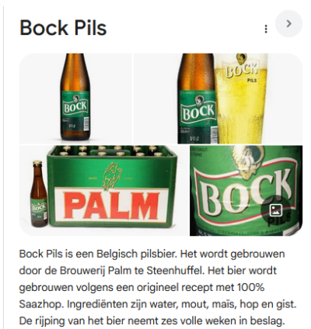Click the filled Bock Pils beer glass
Image resolution: width=311 pixels, height=329 pixels.
coord(241,97)
